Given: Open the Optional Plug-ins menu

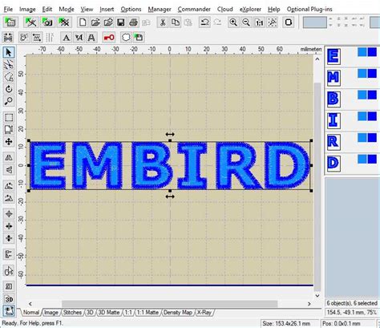Looking at the screenshot, I should tap(309, 10).
